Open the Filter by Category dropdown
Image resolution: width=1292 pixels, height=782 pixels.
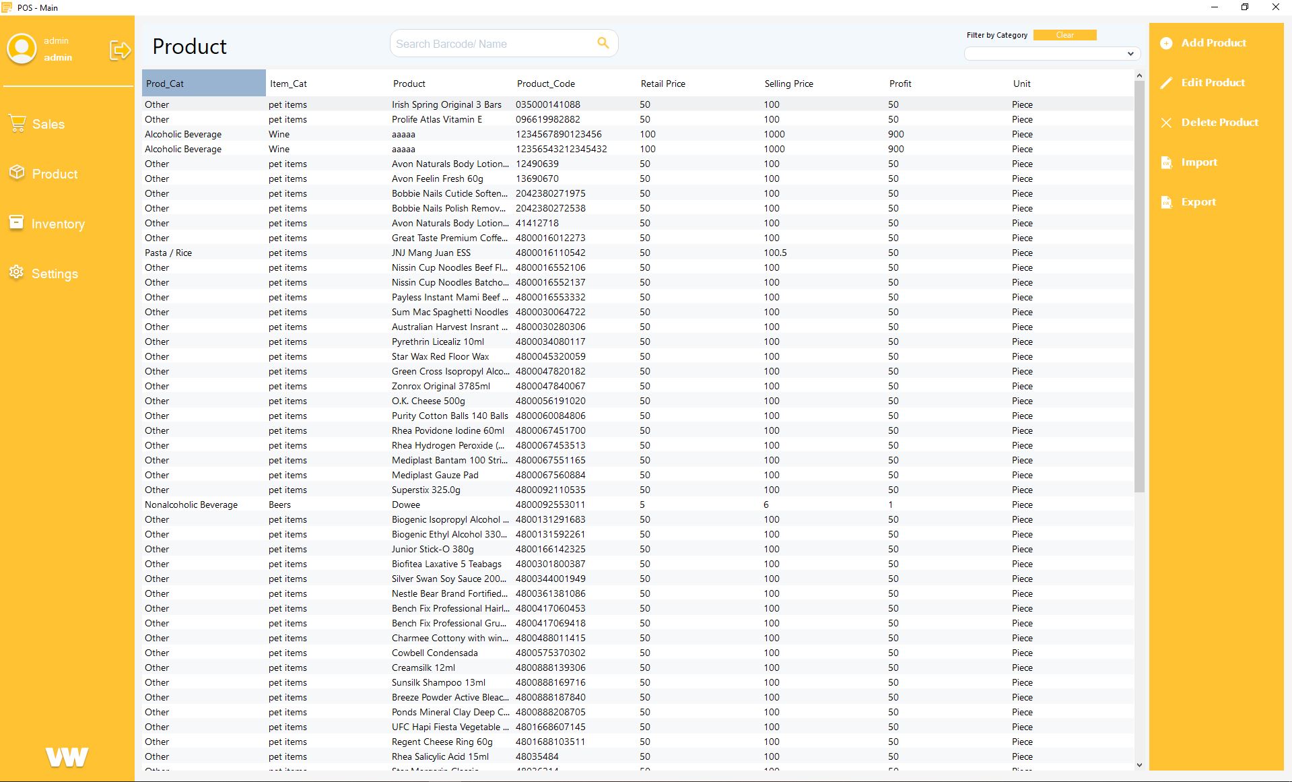tap(1052, 54)
